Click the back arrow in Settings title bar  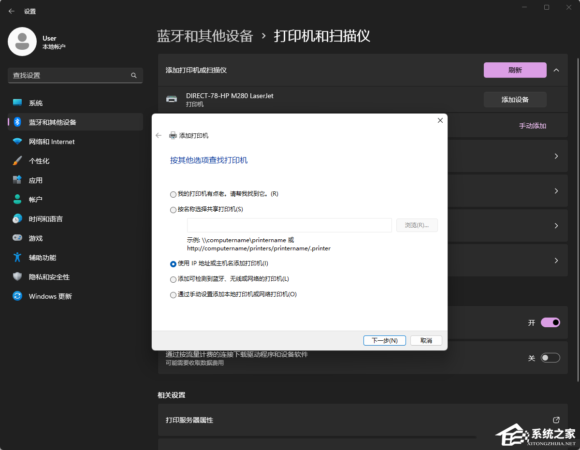[x=12, y=11]
